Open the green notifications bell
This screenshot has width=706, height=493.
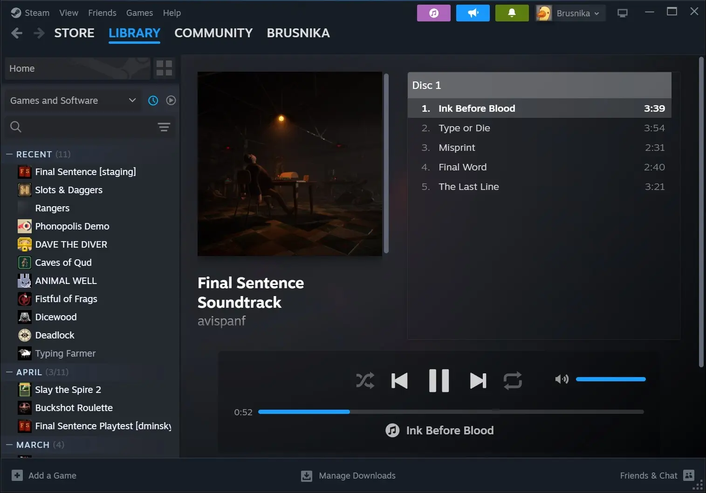(x=512, y=13)
